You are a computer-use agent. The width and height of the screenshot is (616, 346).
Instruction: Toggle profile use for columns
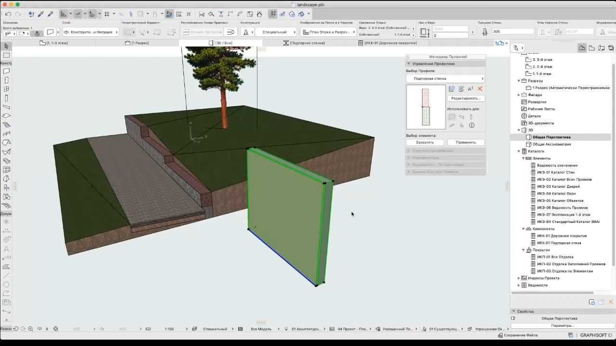[471, 117]
